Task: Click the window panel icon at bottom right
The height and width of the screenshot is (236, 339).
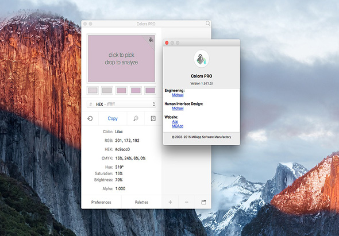Action: (203, 202)
